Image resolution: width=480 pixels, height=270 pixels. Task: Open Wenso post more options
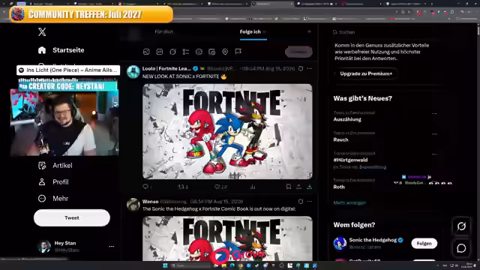pyautogui.click(x=310, y=202)
